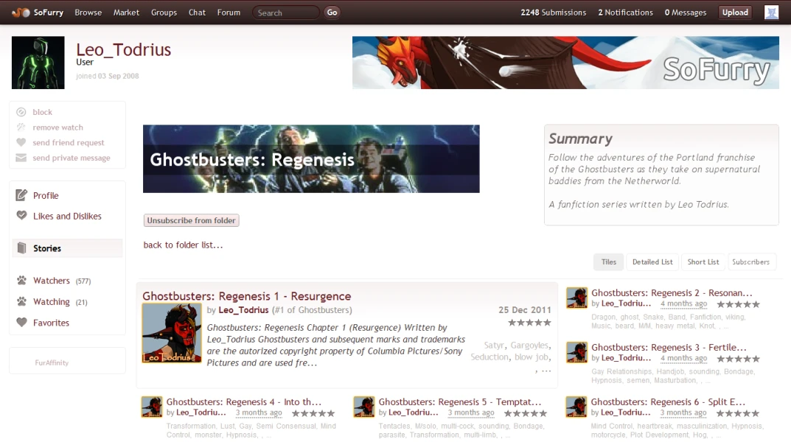Open 0 Messages

click(x=686, y=13)
